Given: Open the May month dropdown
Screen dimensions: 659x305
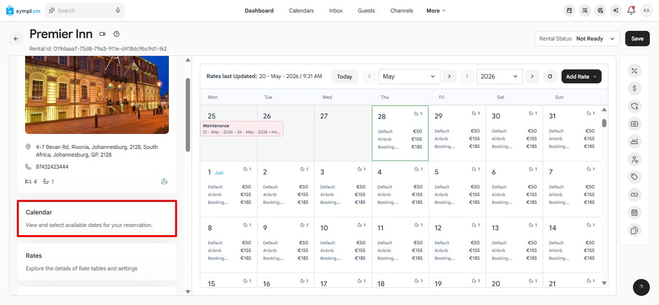Looking at the screenshot, I should point(410,77).
